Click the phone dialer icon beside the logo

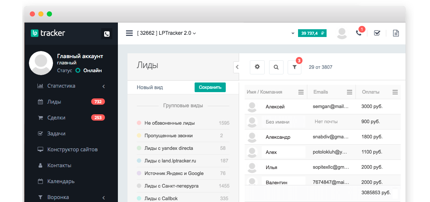pos(107,34)
